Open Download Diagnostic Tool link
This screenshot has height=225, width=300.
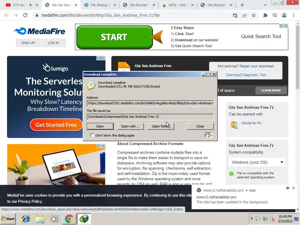point(246,75)
